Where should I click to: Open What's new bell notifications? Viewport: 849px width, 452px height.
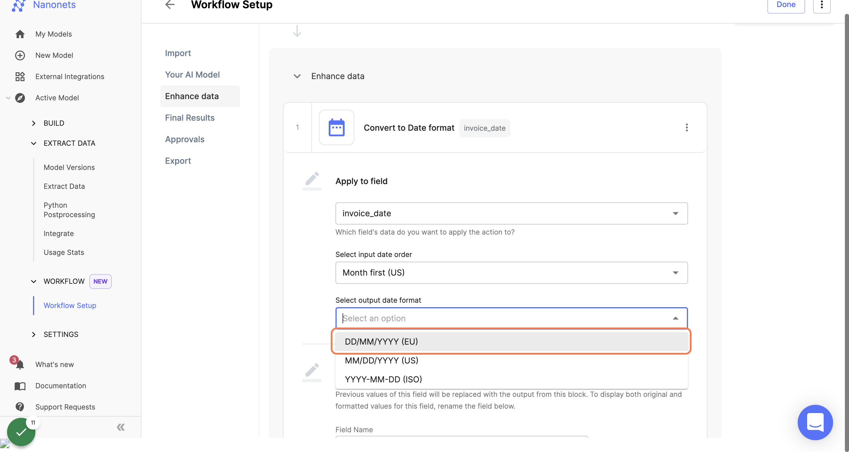click(x=20, y=364)
